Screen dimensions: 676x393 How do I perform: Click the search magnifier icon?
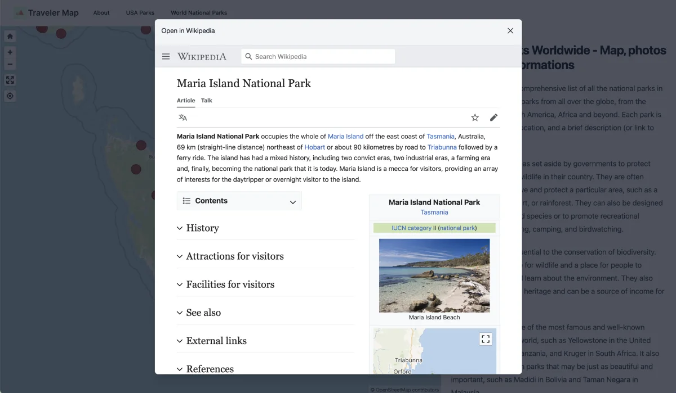coord(248,57)
